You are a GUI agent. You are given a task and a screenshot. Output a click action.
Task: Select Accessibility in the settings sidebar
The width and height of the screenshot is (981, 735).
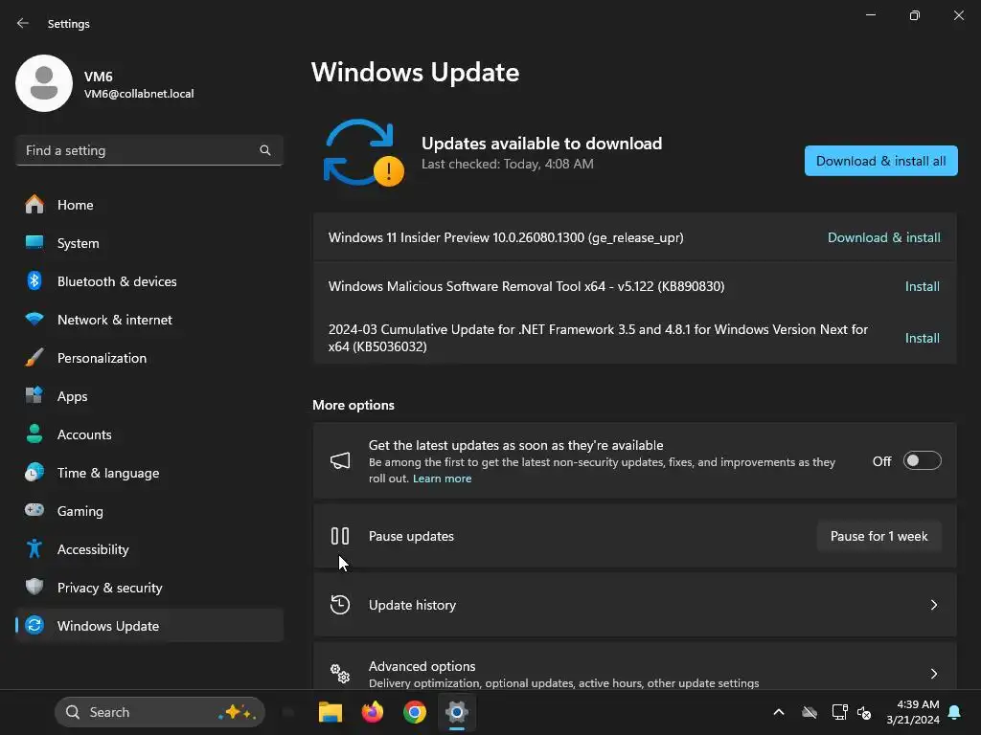pos(148,548)
